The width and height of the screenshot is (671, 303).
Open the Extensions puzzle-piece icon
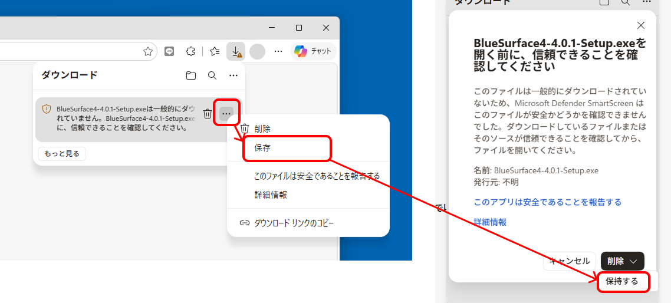click(x=191, y=52)
